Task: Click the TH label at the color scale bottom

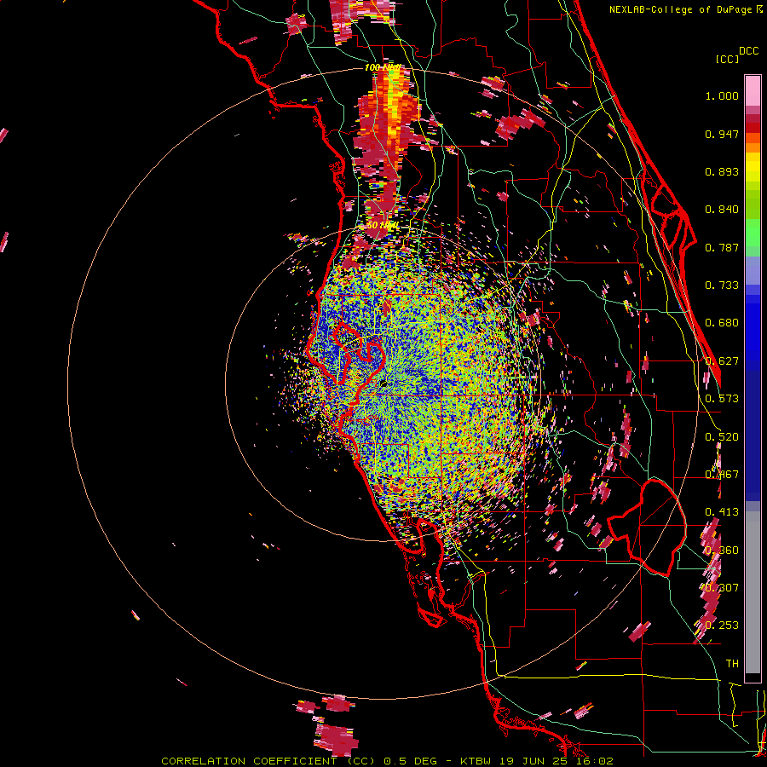Action: 732,664
